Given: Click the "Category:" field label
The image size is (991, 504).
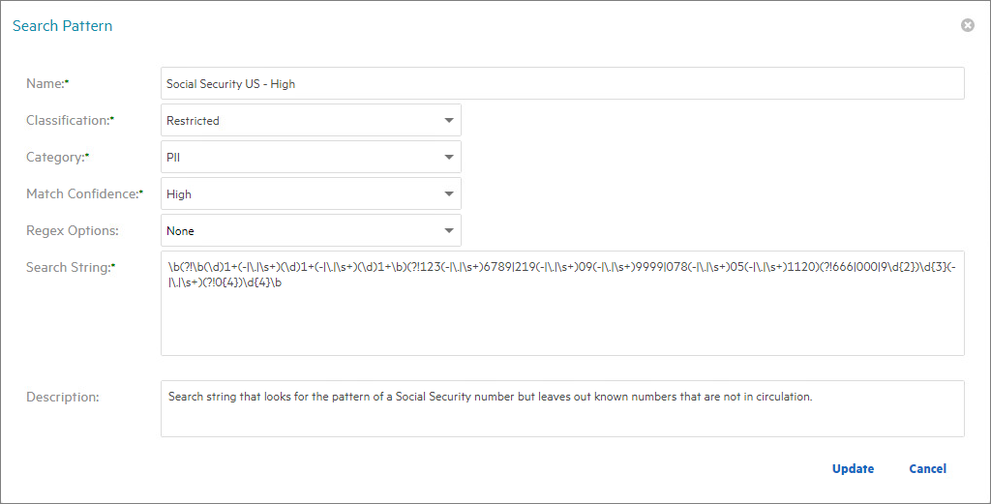Looking at the screenshot, I should point(55,158).
